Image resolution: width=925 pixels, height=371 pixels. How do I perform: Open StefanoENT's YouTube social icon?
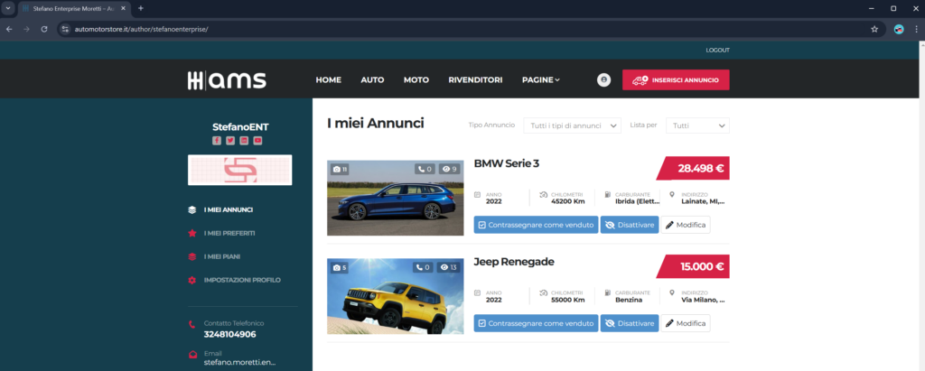coord(257,141)
